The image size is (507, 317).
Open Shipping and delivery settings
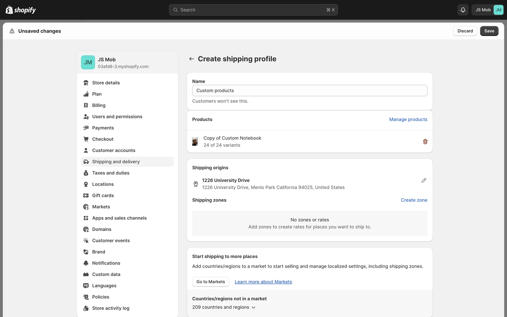tap(116, 162)
